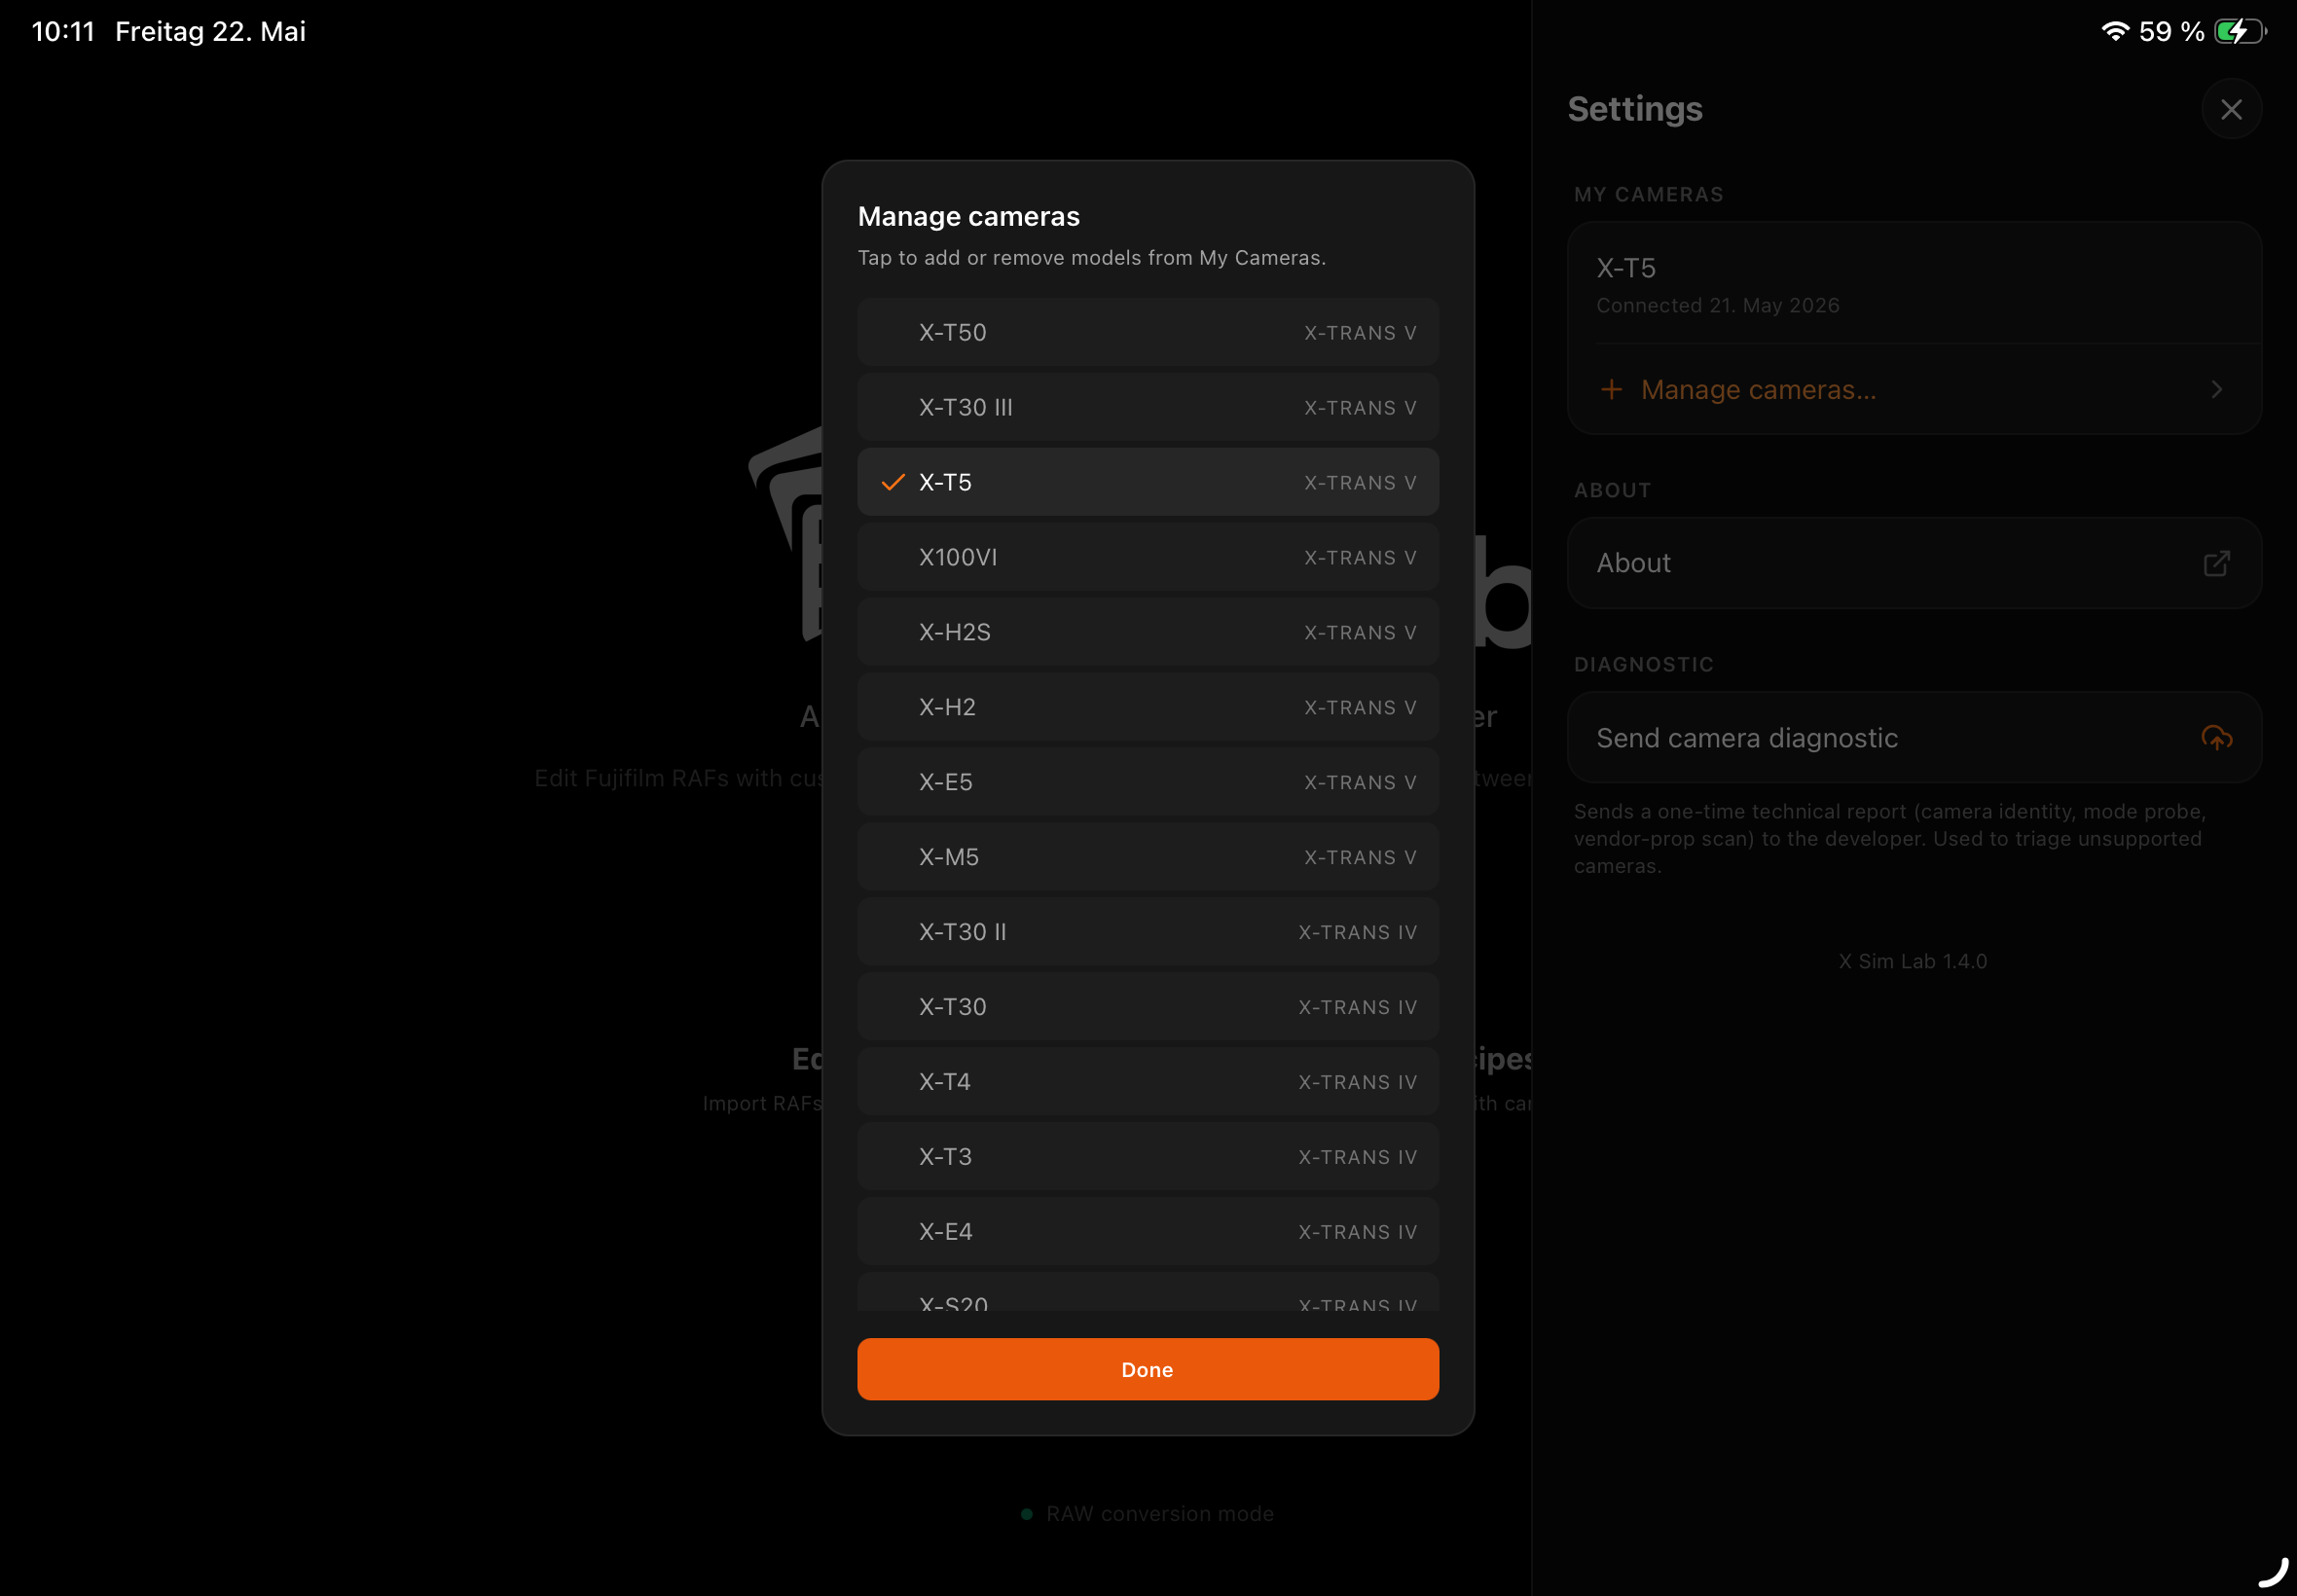Image resolution: width=2297 pixels, height=1596 pixels.
Task: Select X100VI in the camera list
Action: point(1148,557)
